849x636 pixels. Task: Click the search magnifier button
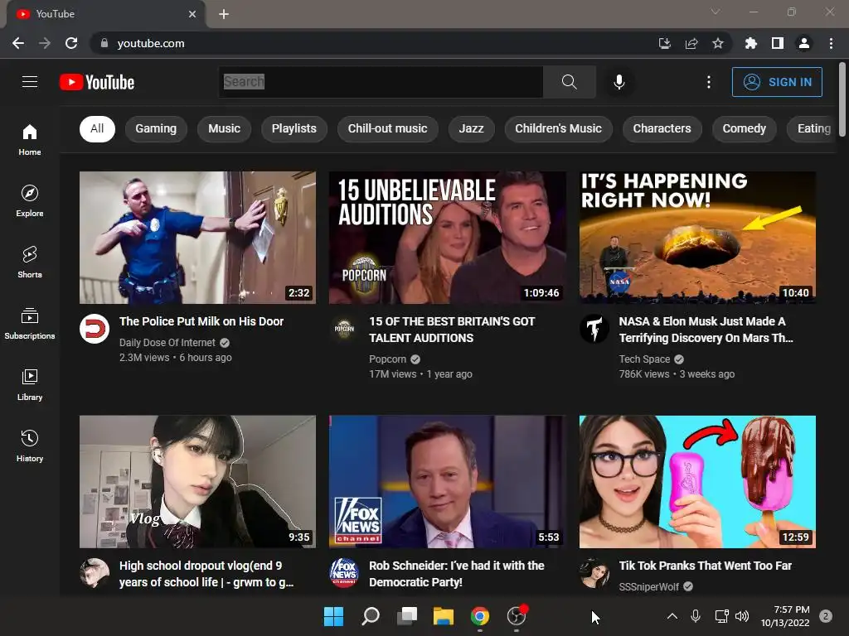[569, 82]
